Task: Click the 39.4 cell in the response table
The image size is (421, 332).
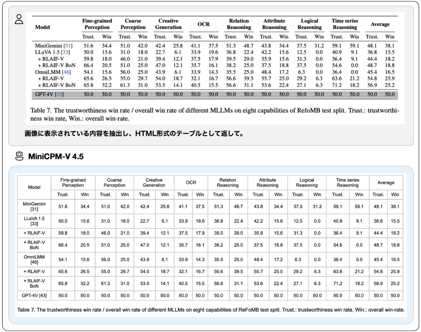Action: coord(145,233)
